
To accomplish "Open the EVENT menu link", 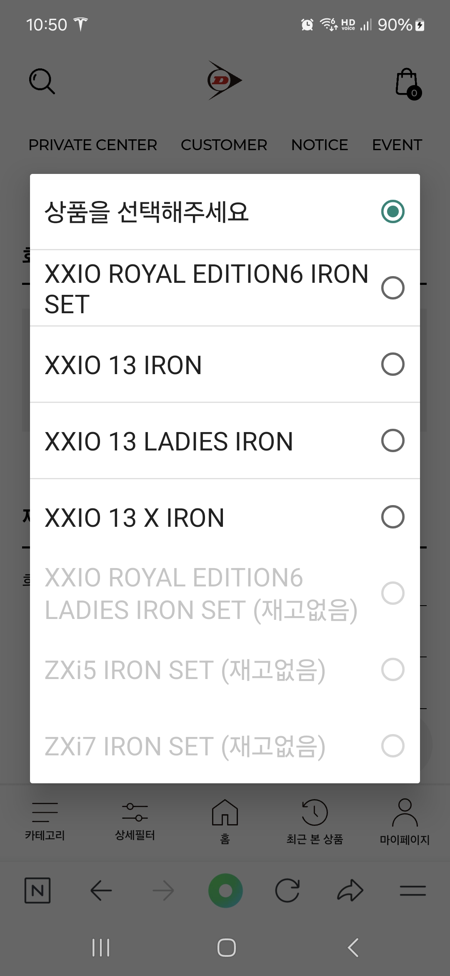I will [397, 145].
